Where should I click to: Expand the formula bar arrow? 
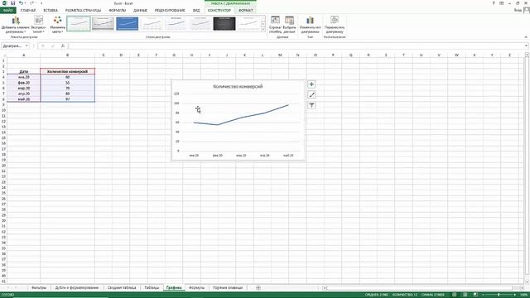[527, 46]
